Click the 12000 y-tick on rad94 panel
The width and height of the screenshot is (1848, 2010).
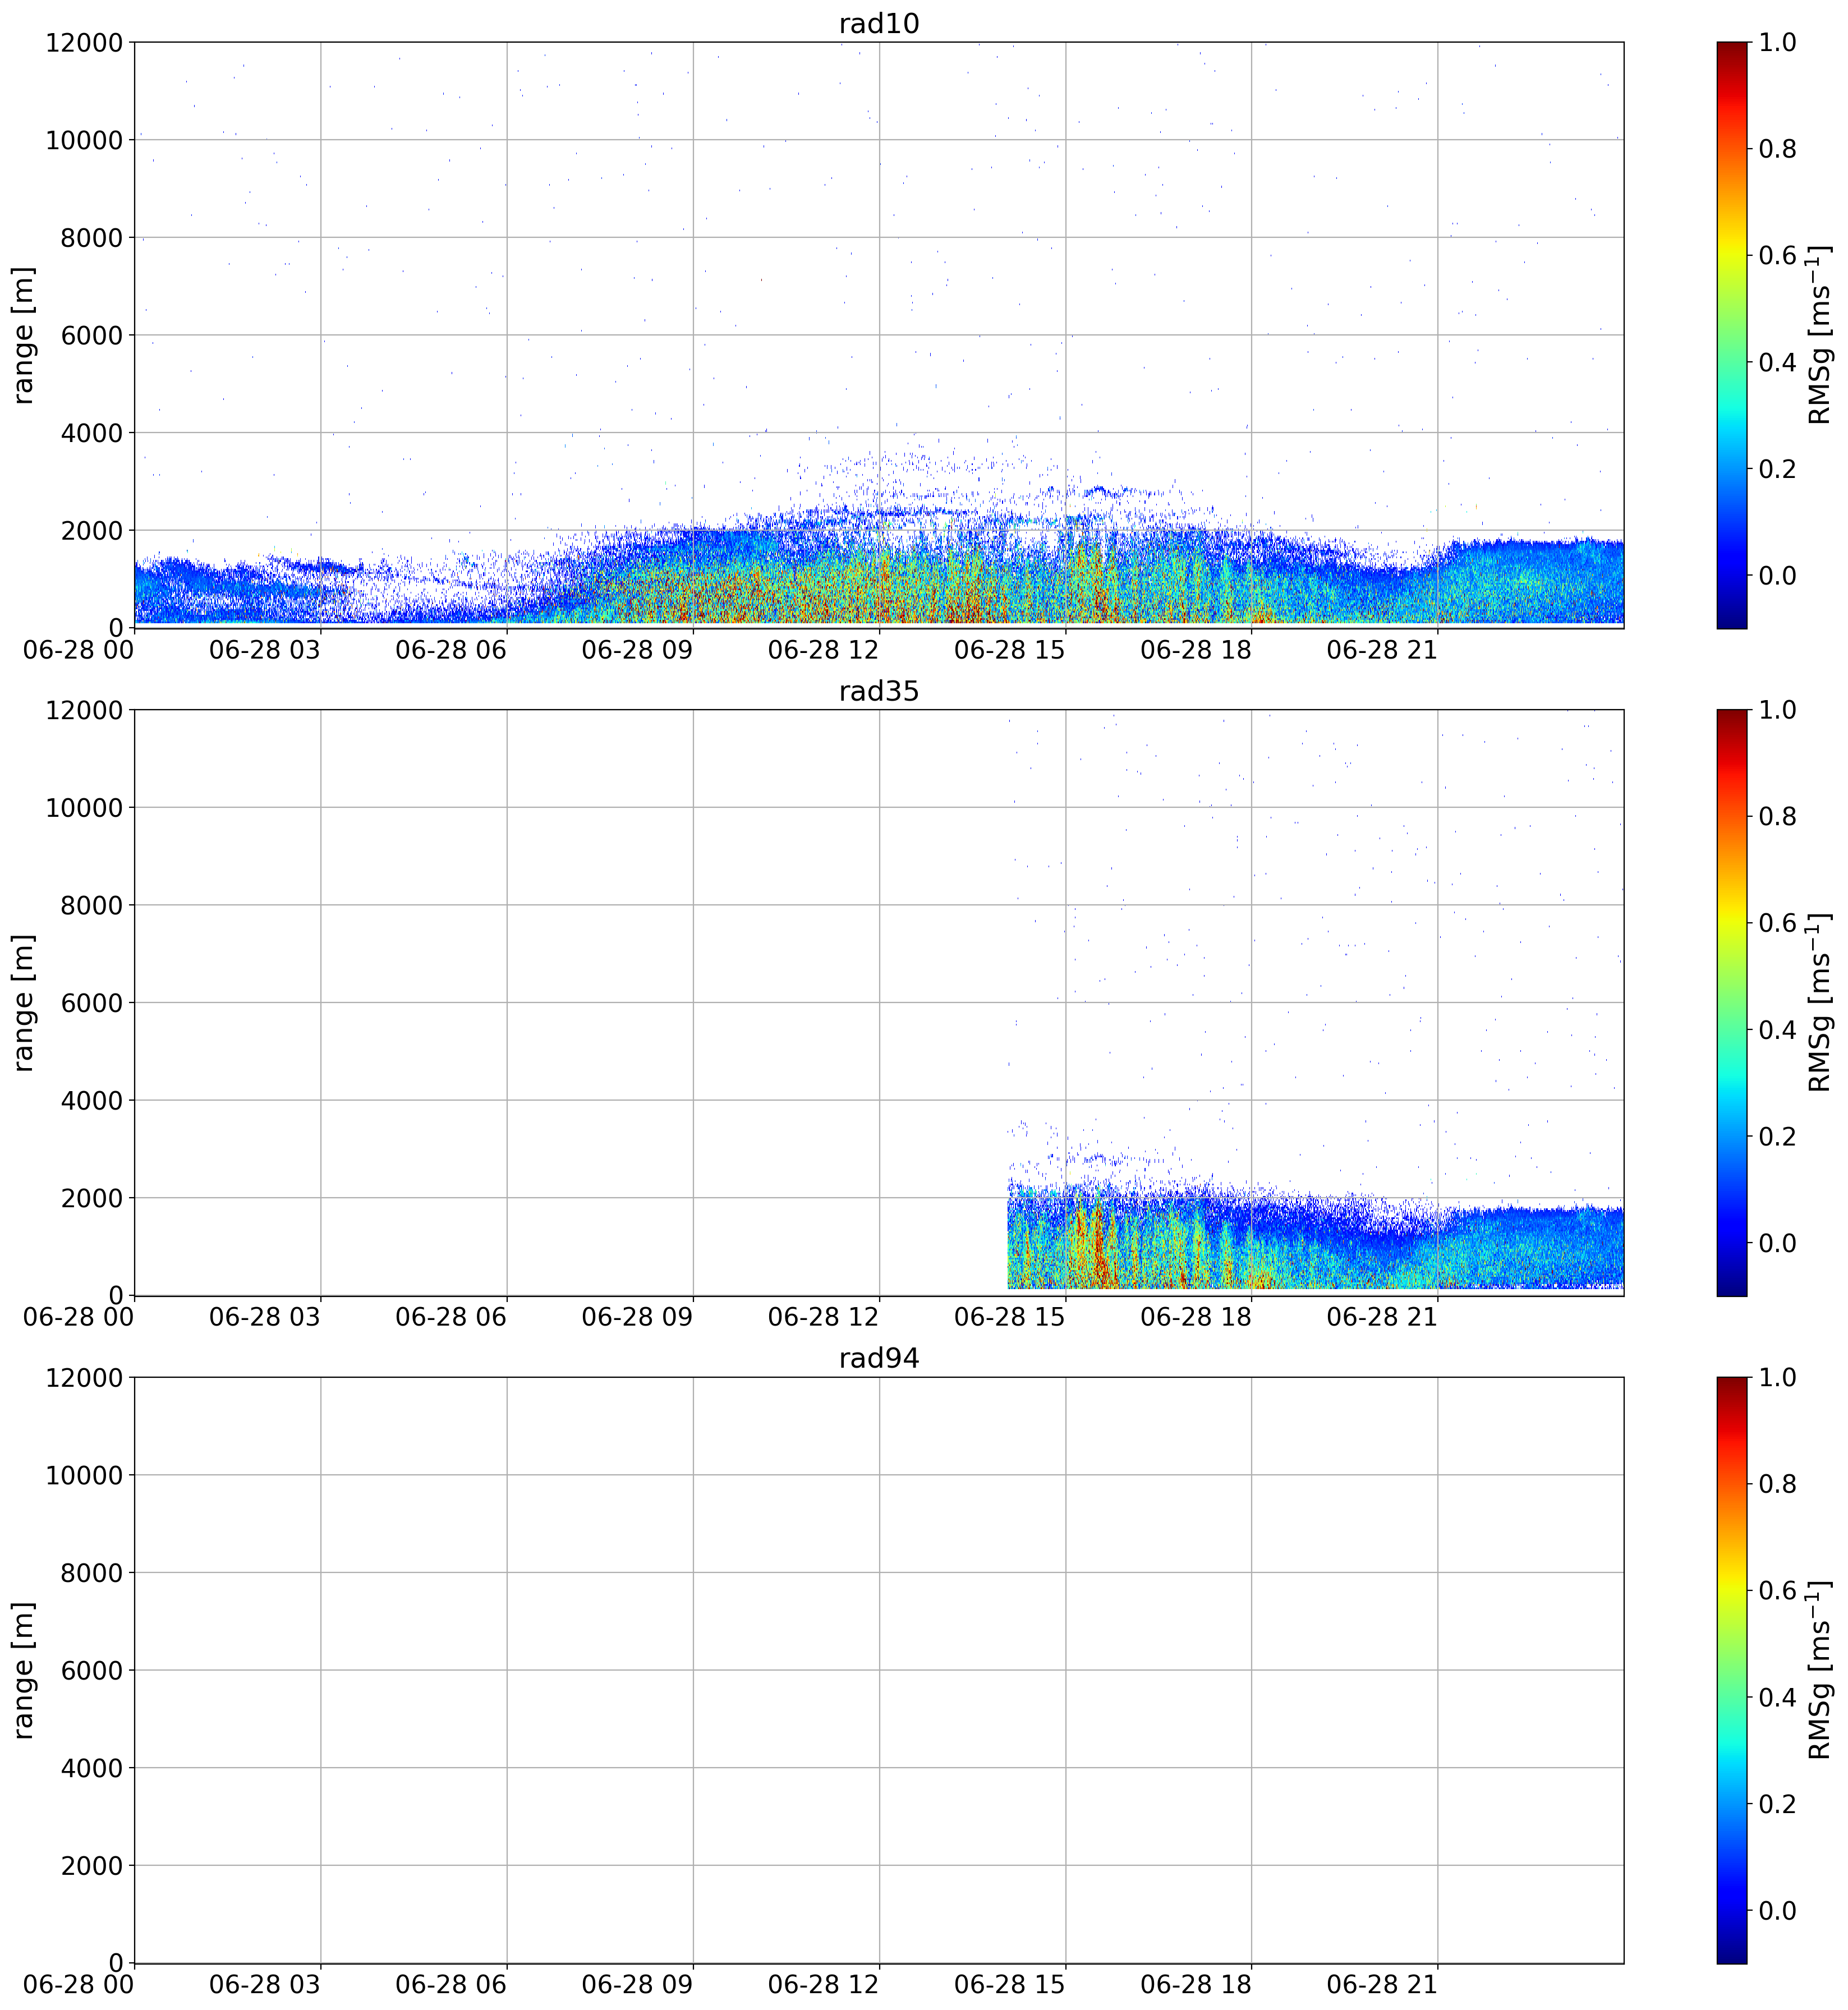[x=84, y=1377]
